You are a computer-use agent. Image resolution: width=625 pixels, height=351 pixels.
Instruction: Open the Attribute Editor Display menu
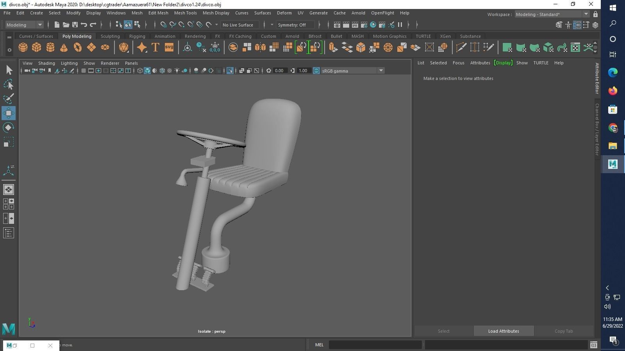tap(503, 63)
